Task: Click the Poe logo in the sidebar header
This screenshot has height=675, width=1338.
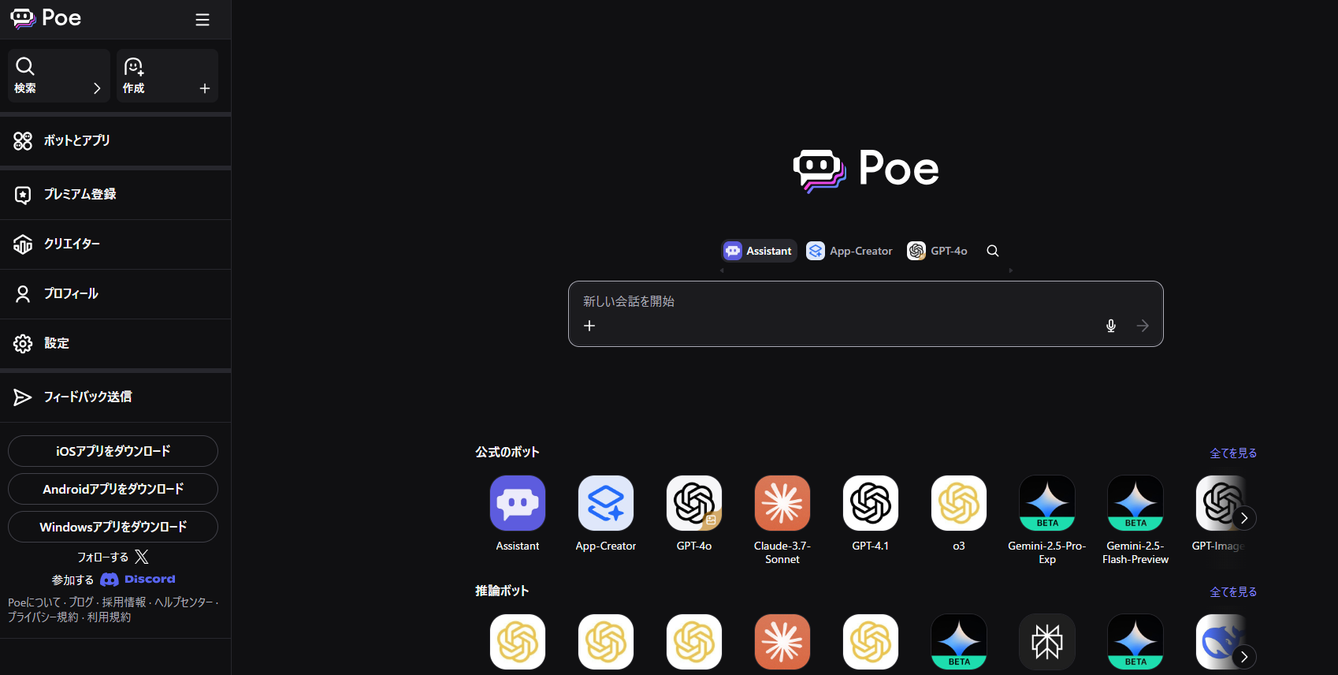Action: 46,18
